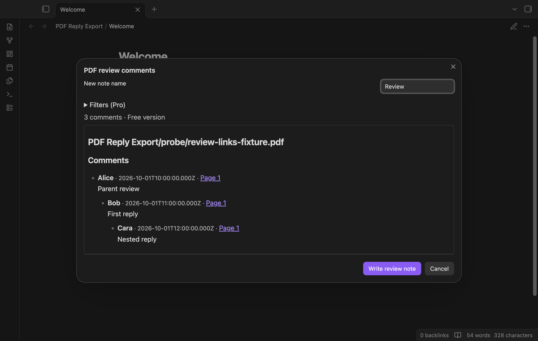Click '3 comments · Free version' text

(124, 117)
